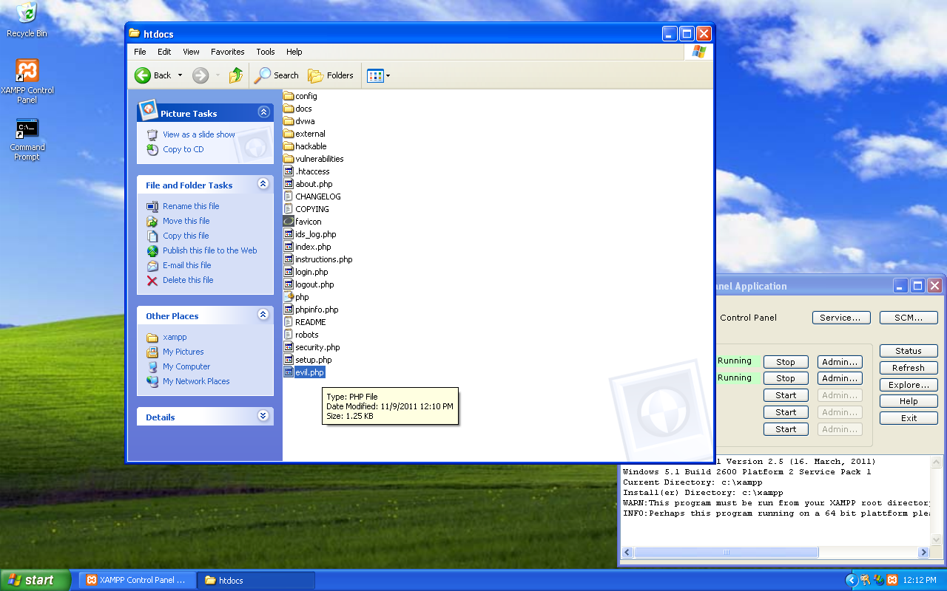Click E-mail this file
Screen dimensions: 947x591
186,265
